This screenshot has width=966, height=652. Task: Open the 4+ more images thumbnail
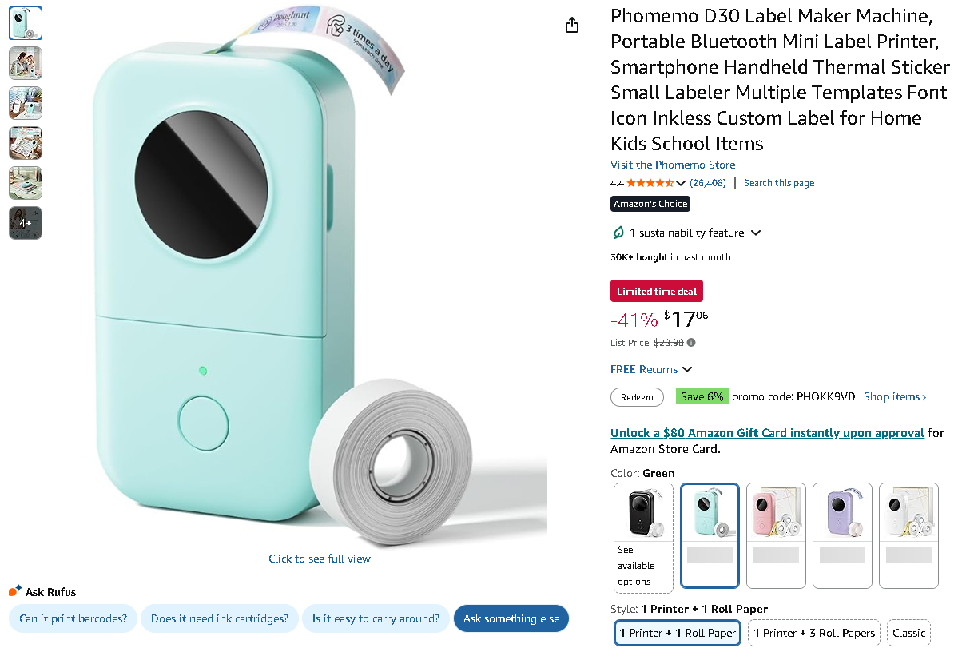pyautogui.click(x=26, y=223)
